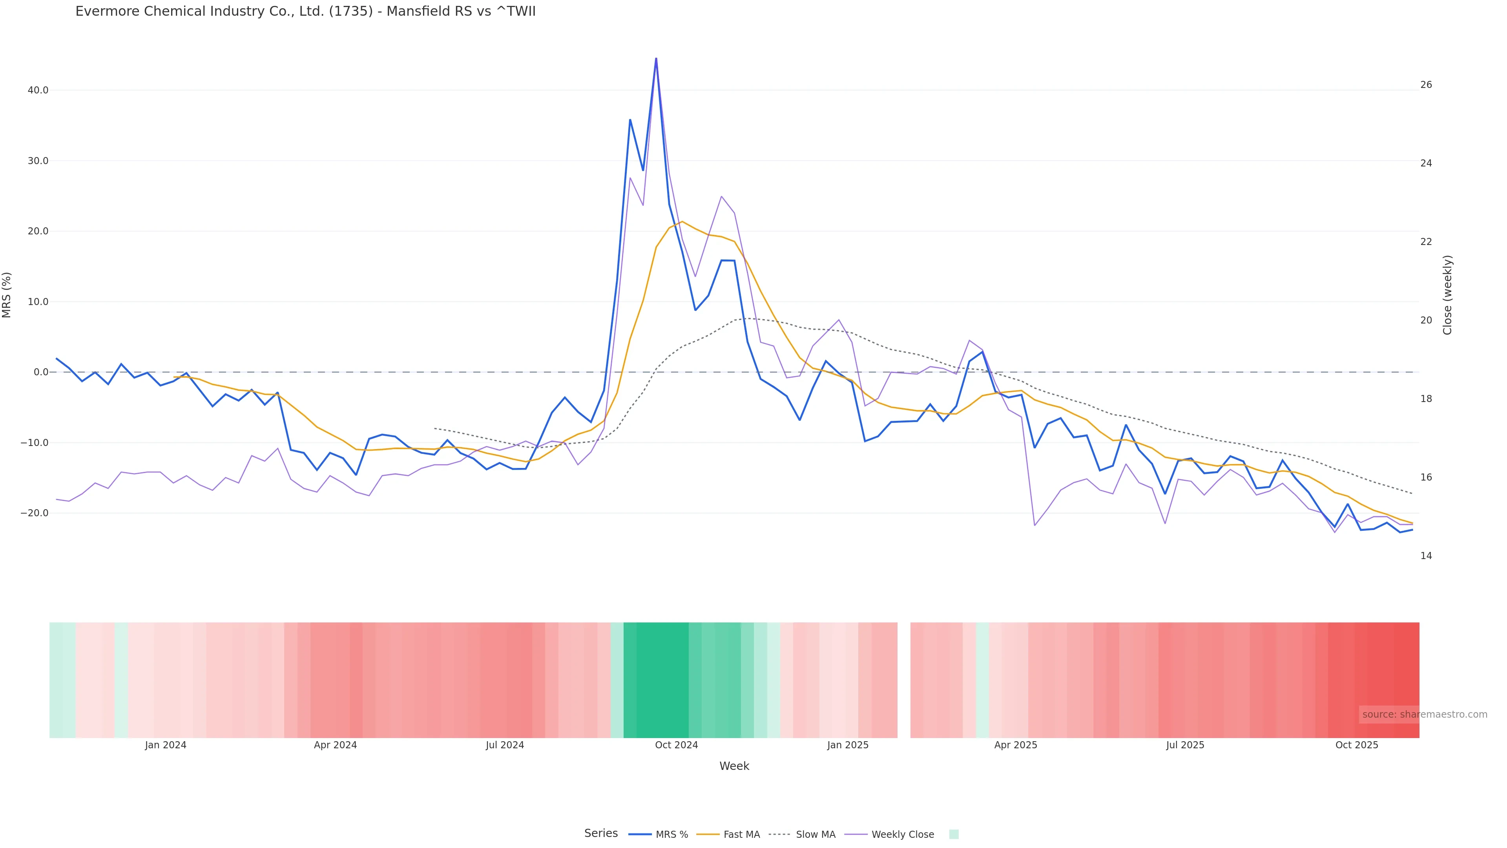This screenshot has width=1507, height=848.
Task: Click the Jul 2025 x-axis tick label
Action: click(1185, 745)
